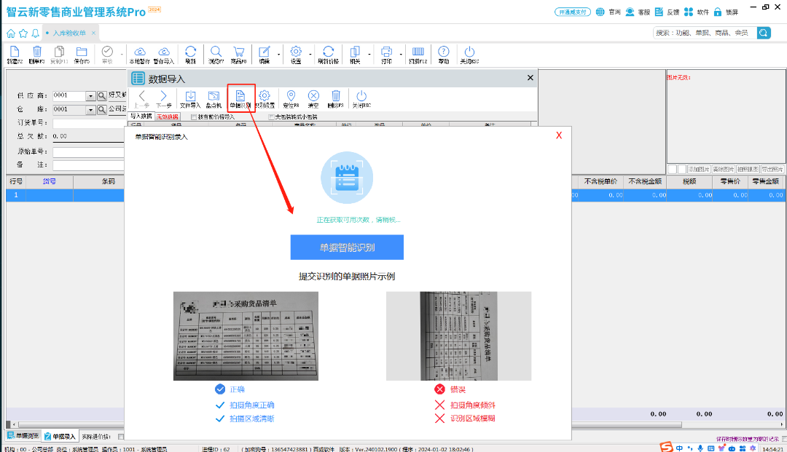Toggle 大包装转成小包装 checkbox
The height and width of the screenshot is (452, 787).
point(272,116)
